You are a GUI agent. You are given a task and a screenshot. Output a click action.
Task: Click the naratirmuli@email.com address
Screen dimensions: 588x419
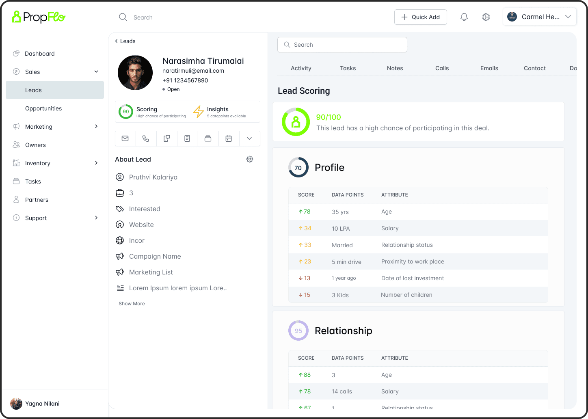point(193,71)
